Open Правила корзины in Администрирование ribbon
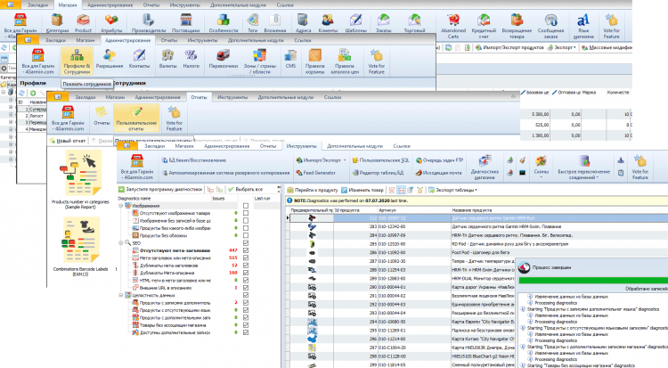The image size is (668, 368). coord(314,61)
